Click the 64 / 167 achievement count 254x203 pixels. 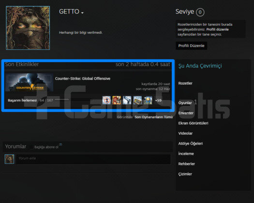(46, 101)
